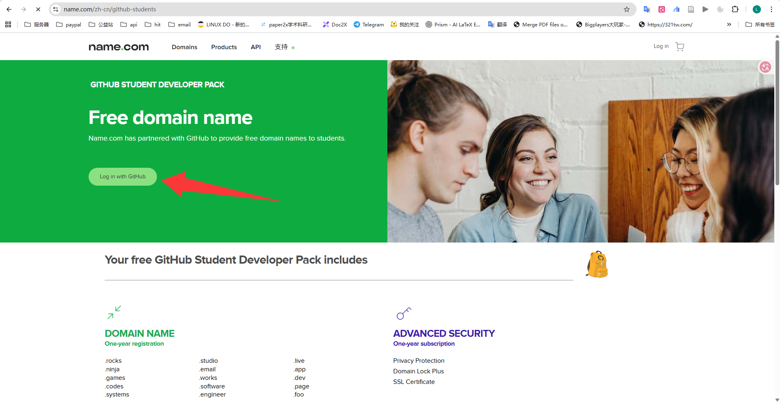Click the ".studio" domain text
Screen dimensions: 780x403
click(209, 361)
